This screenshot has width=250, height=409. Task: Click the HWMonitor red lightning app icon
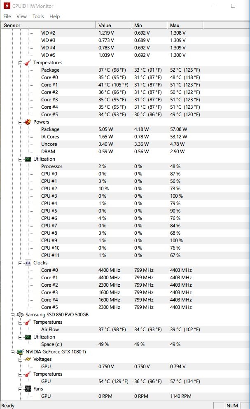click(7, 6)
